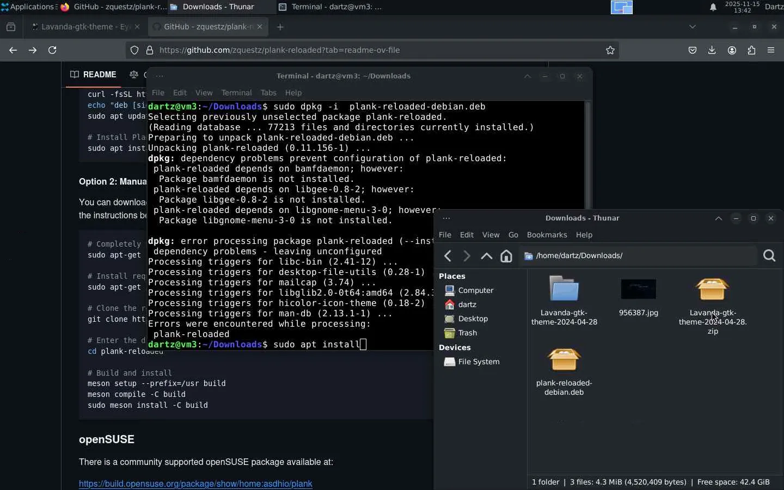Viewport: 784px width, 490px height.
Task: Expand the list all tabs dropdown
Action: [693, 27]
